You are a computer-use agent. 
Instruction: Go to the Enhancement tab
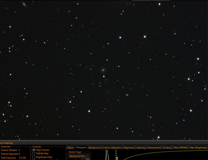point(154,148)
